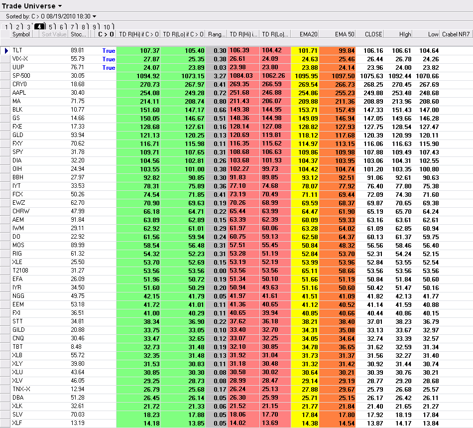The width and height of the screenshot is (473, 428).
Task: Switch to tab 10
Action: pyautogui.click(x=108, y=27)
